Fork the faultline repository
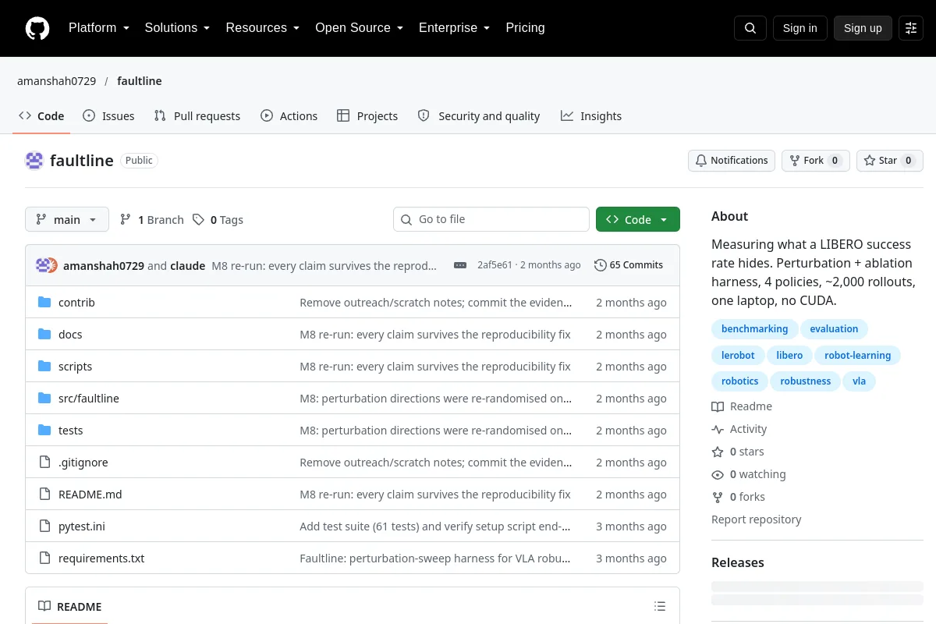 (815, 161)
